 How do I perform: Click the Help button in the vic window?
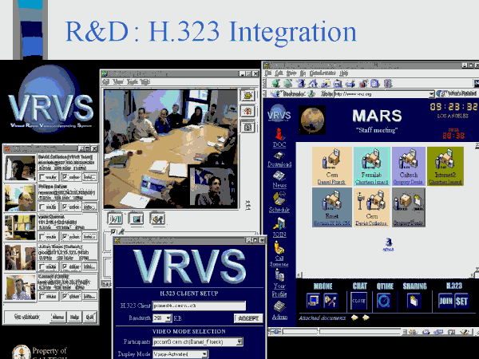[x=74, y=318]
